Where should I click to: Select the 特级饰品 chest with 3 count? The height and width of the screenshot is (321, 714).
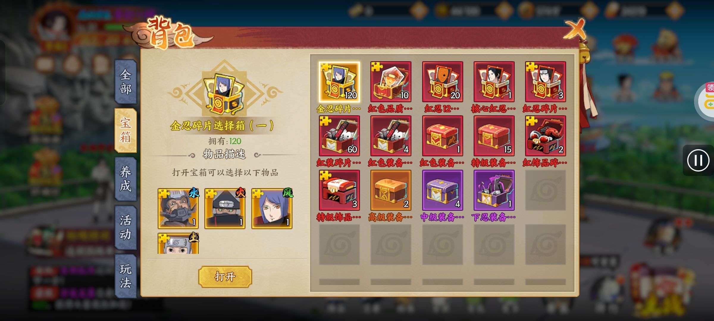(339, 190)
